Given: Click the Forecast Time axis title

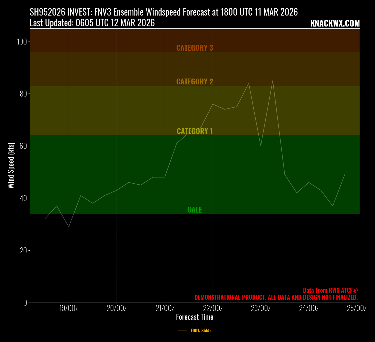Looking at the screenshot, I should (x=194, y=317).
